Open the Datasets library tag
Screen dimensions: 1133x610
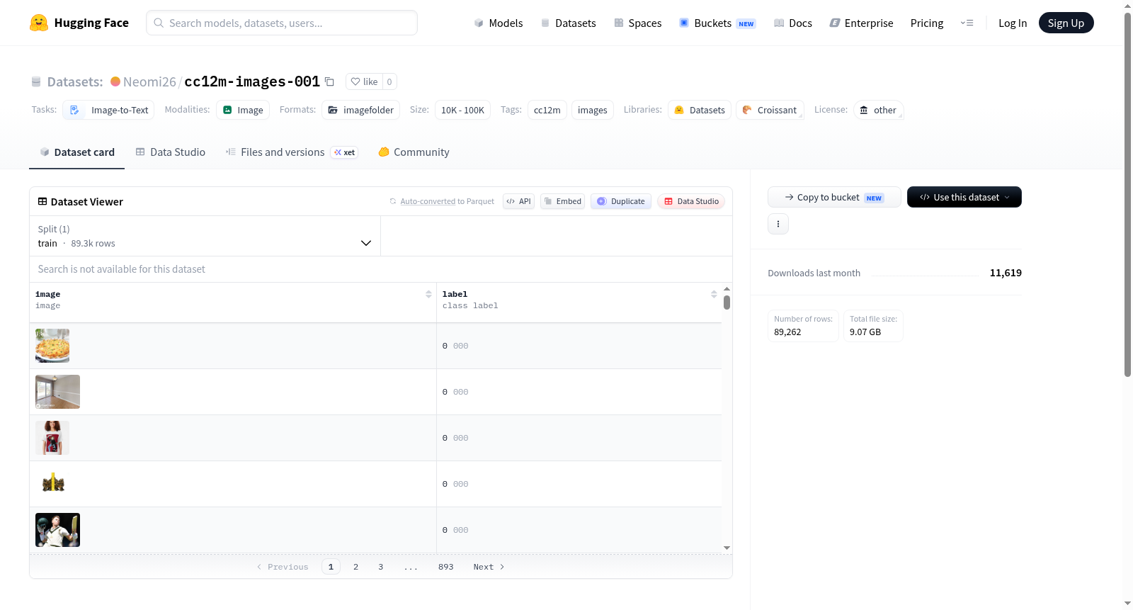(x=700, y=110)
